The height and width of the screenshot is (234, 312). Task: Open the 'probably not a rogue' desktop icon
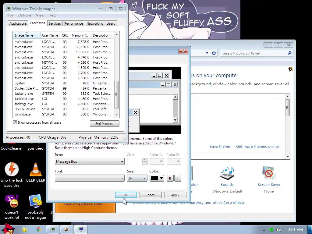point(36,201)
